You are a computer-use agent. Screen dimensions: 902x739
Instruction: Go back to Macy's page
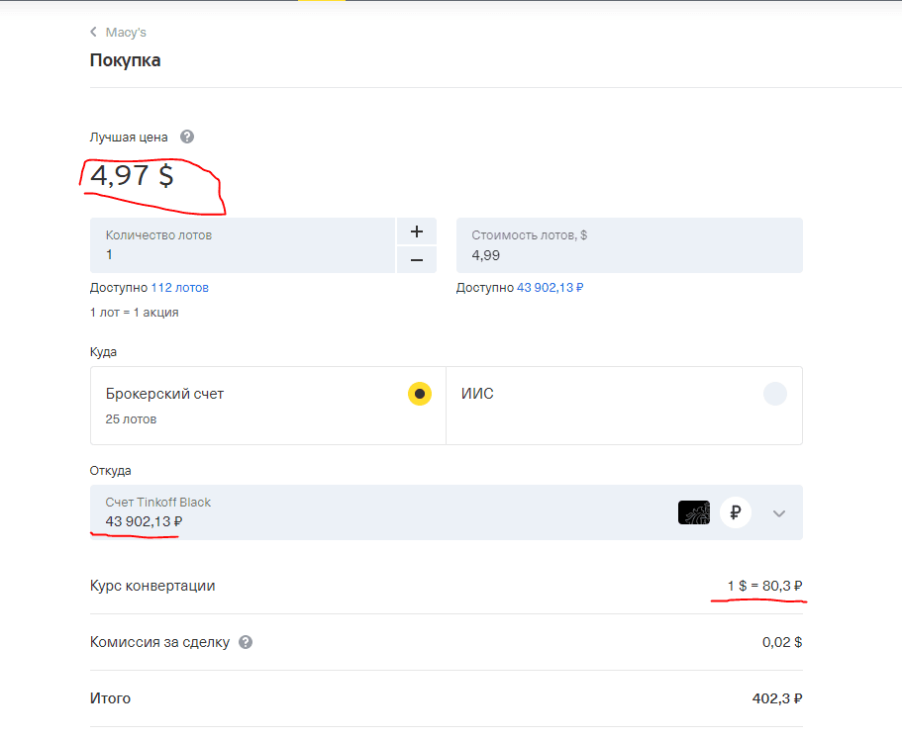click(x=126, y=33)
